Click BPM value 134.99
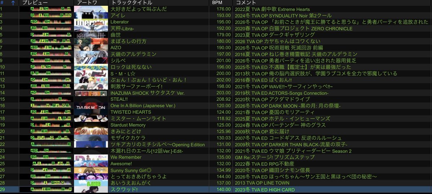Viewport: 432px width, 194px height. point(224,170)
